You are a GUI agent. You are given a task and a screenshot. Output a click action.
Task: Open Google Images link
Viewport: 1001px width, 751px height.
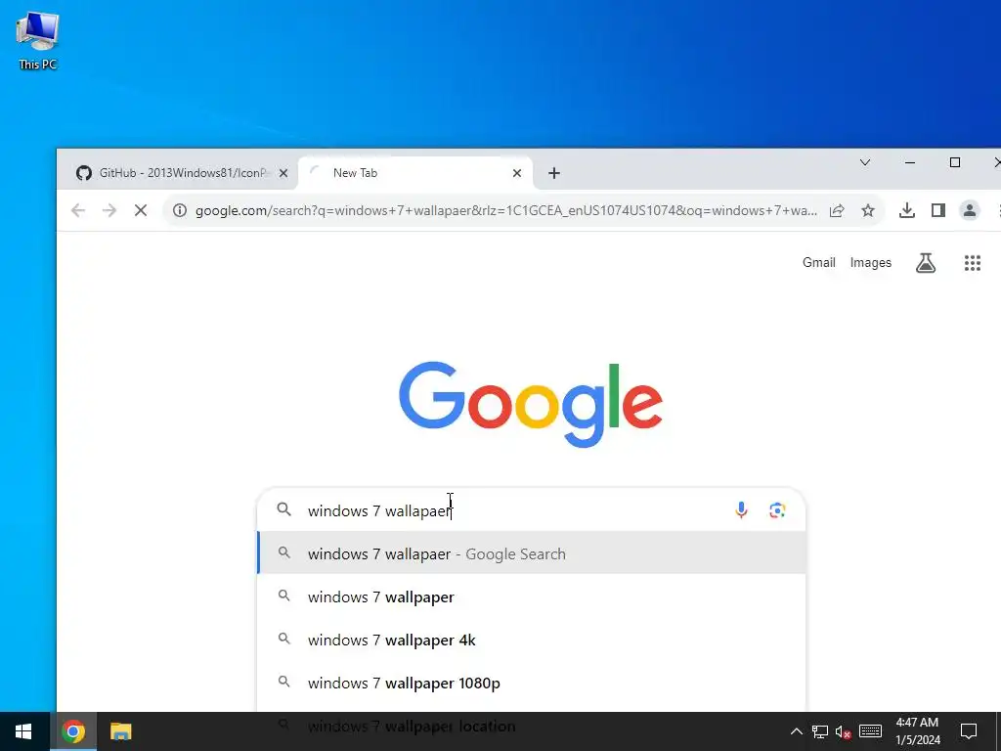tap(871, 262)
